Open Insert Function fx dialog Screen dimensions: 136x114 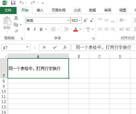click(65, 47)
